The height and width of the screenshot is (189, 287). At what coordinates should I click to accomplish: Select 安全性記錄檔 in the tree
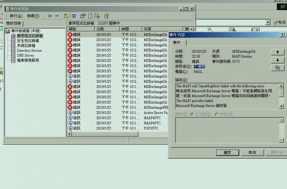(28, 41)
